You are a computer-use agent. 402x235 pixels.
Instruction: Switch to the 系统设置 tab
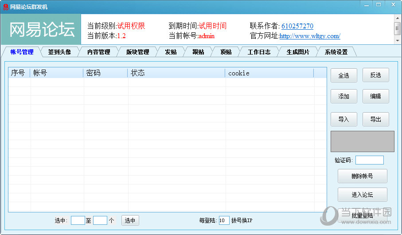[x=336, y=52]
